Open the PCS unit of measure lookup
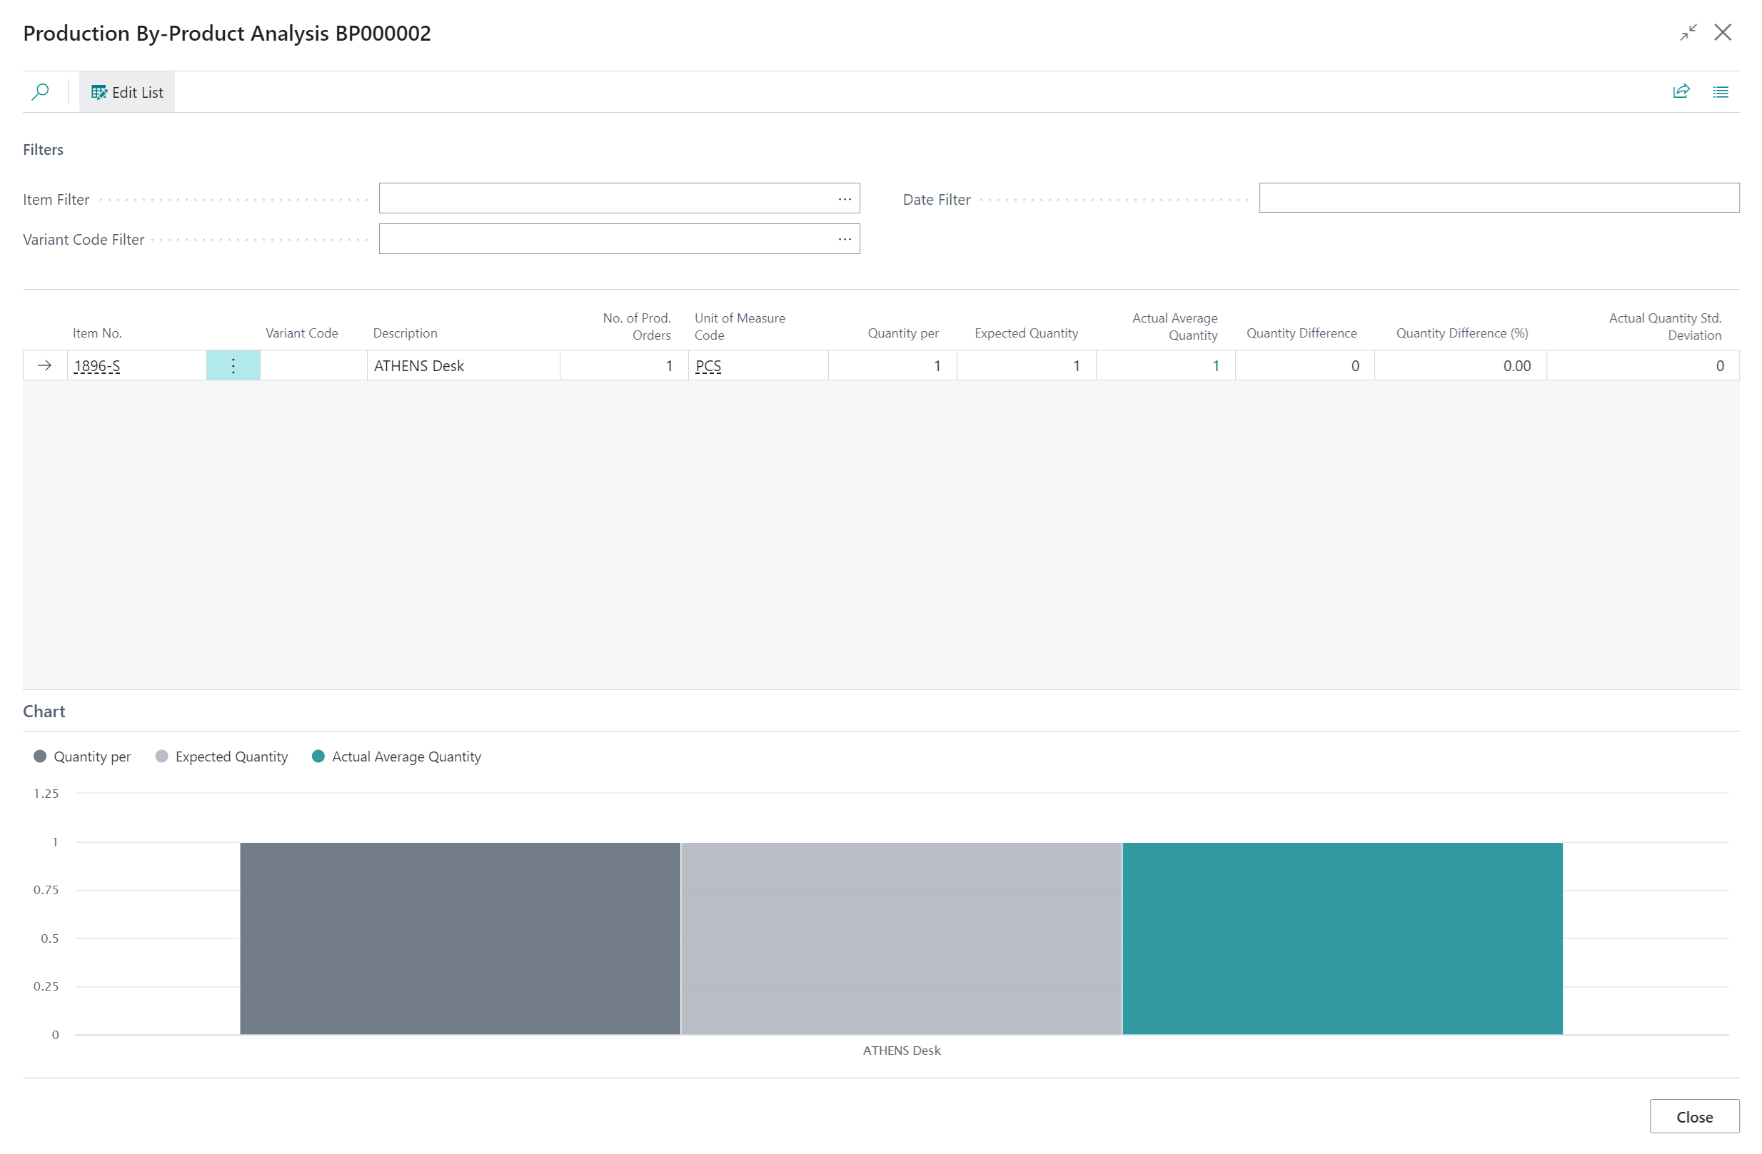This screenshot has height=1154, width=1762. click(708, 365)
